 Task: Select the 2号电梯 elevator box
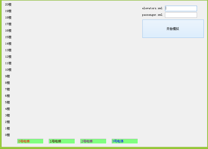[93, 141]
